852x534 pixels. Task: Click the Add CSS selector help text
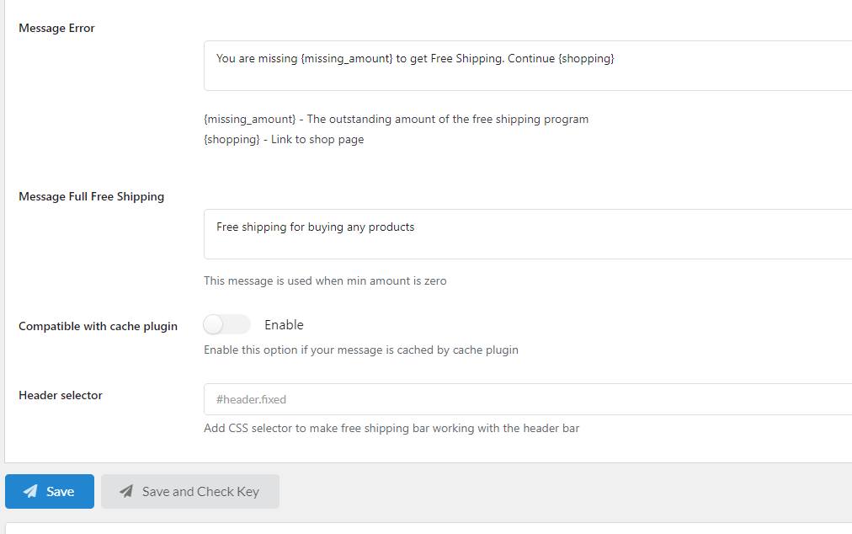[x=391, y=429]
